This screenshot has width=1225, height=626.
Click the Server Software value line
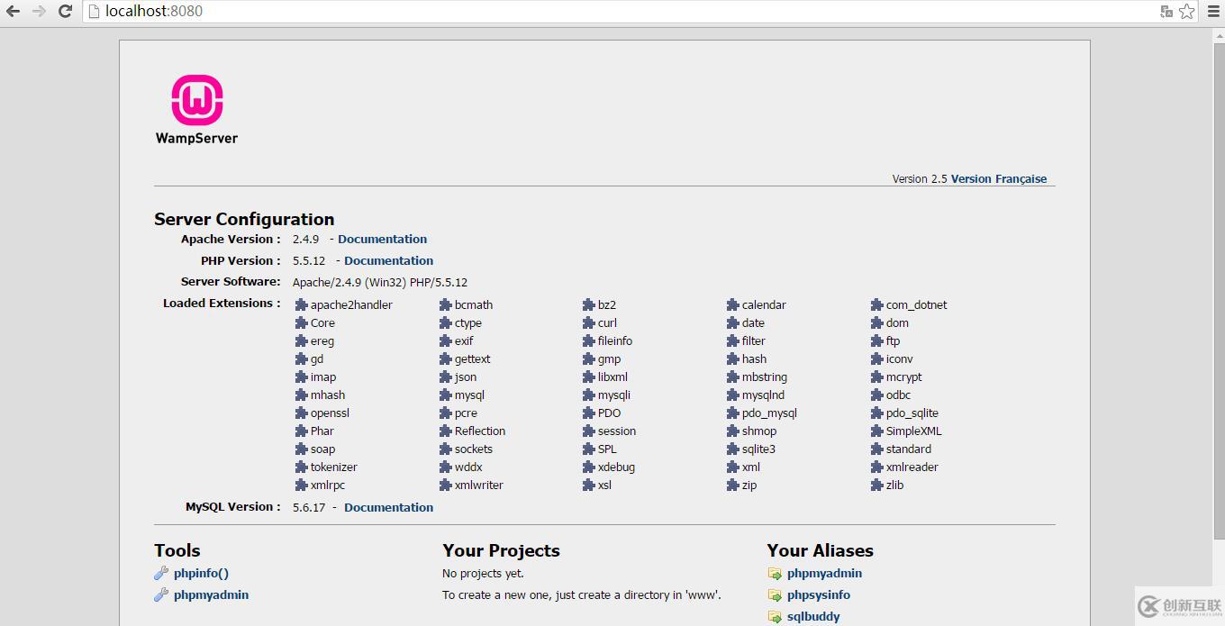pos(380,283)
